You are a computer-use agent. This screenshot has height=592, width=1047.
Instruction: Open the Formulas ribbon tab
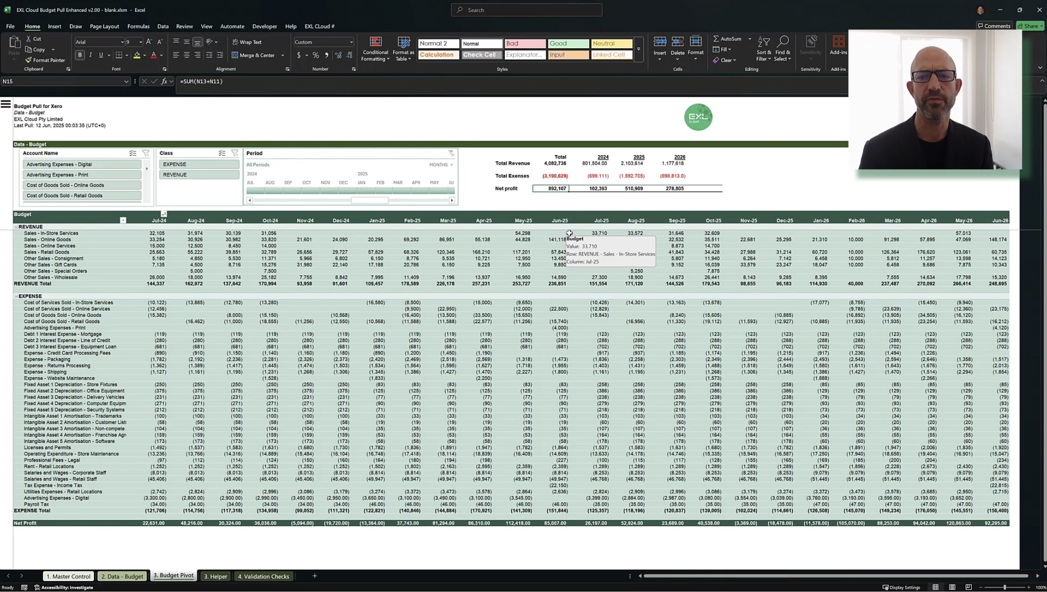tap(138, 26)
